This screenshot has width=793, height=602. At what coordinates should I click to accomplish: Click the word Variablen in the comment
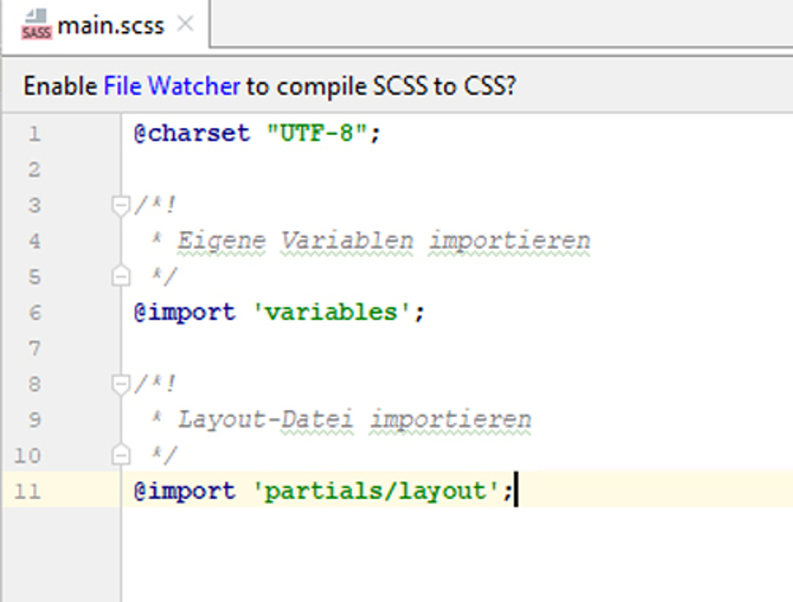[x=347, y=241]
